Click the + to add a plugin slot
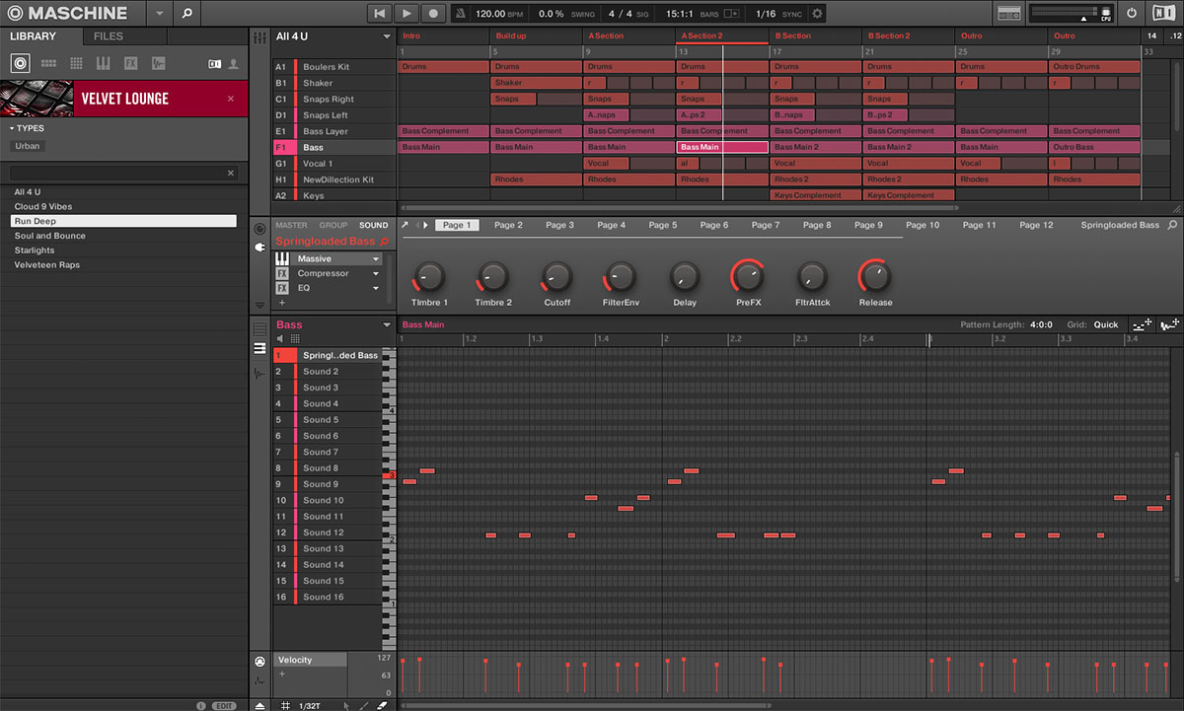 [x=281, y=303]
